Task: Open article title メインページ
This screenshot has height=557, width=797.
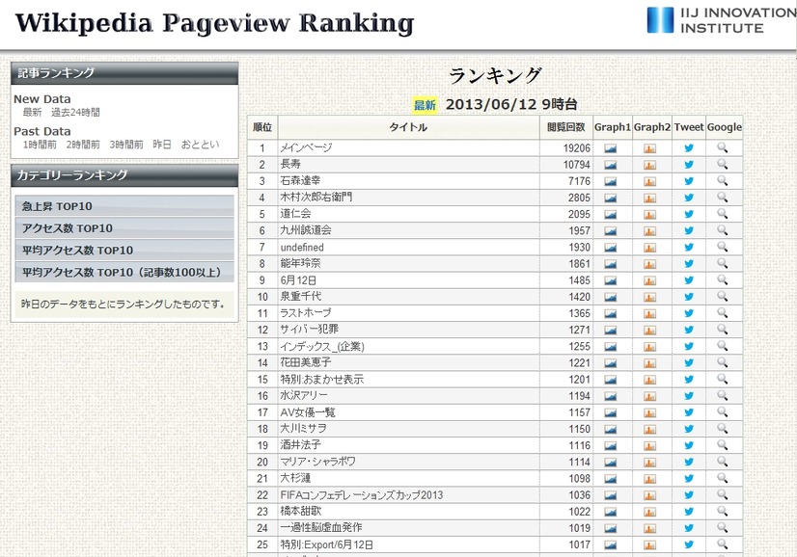Action: 306,147
